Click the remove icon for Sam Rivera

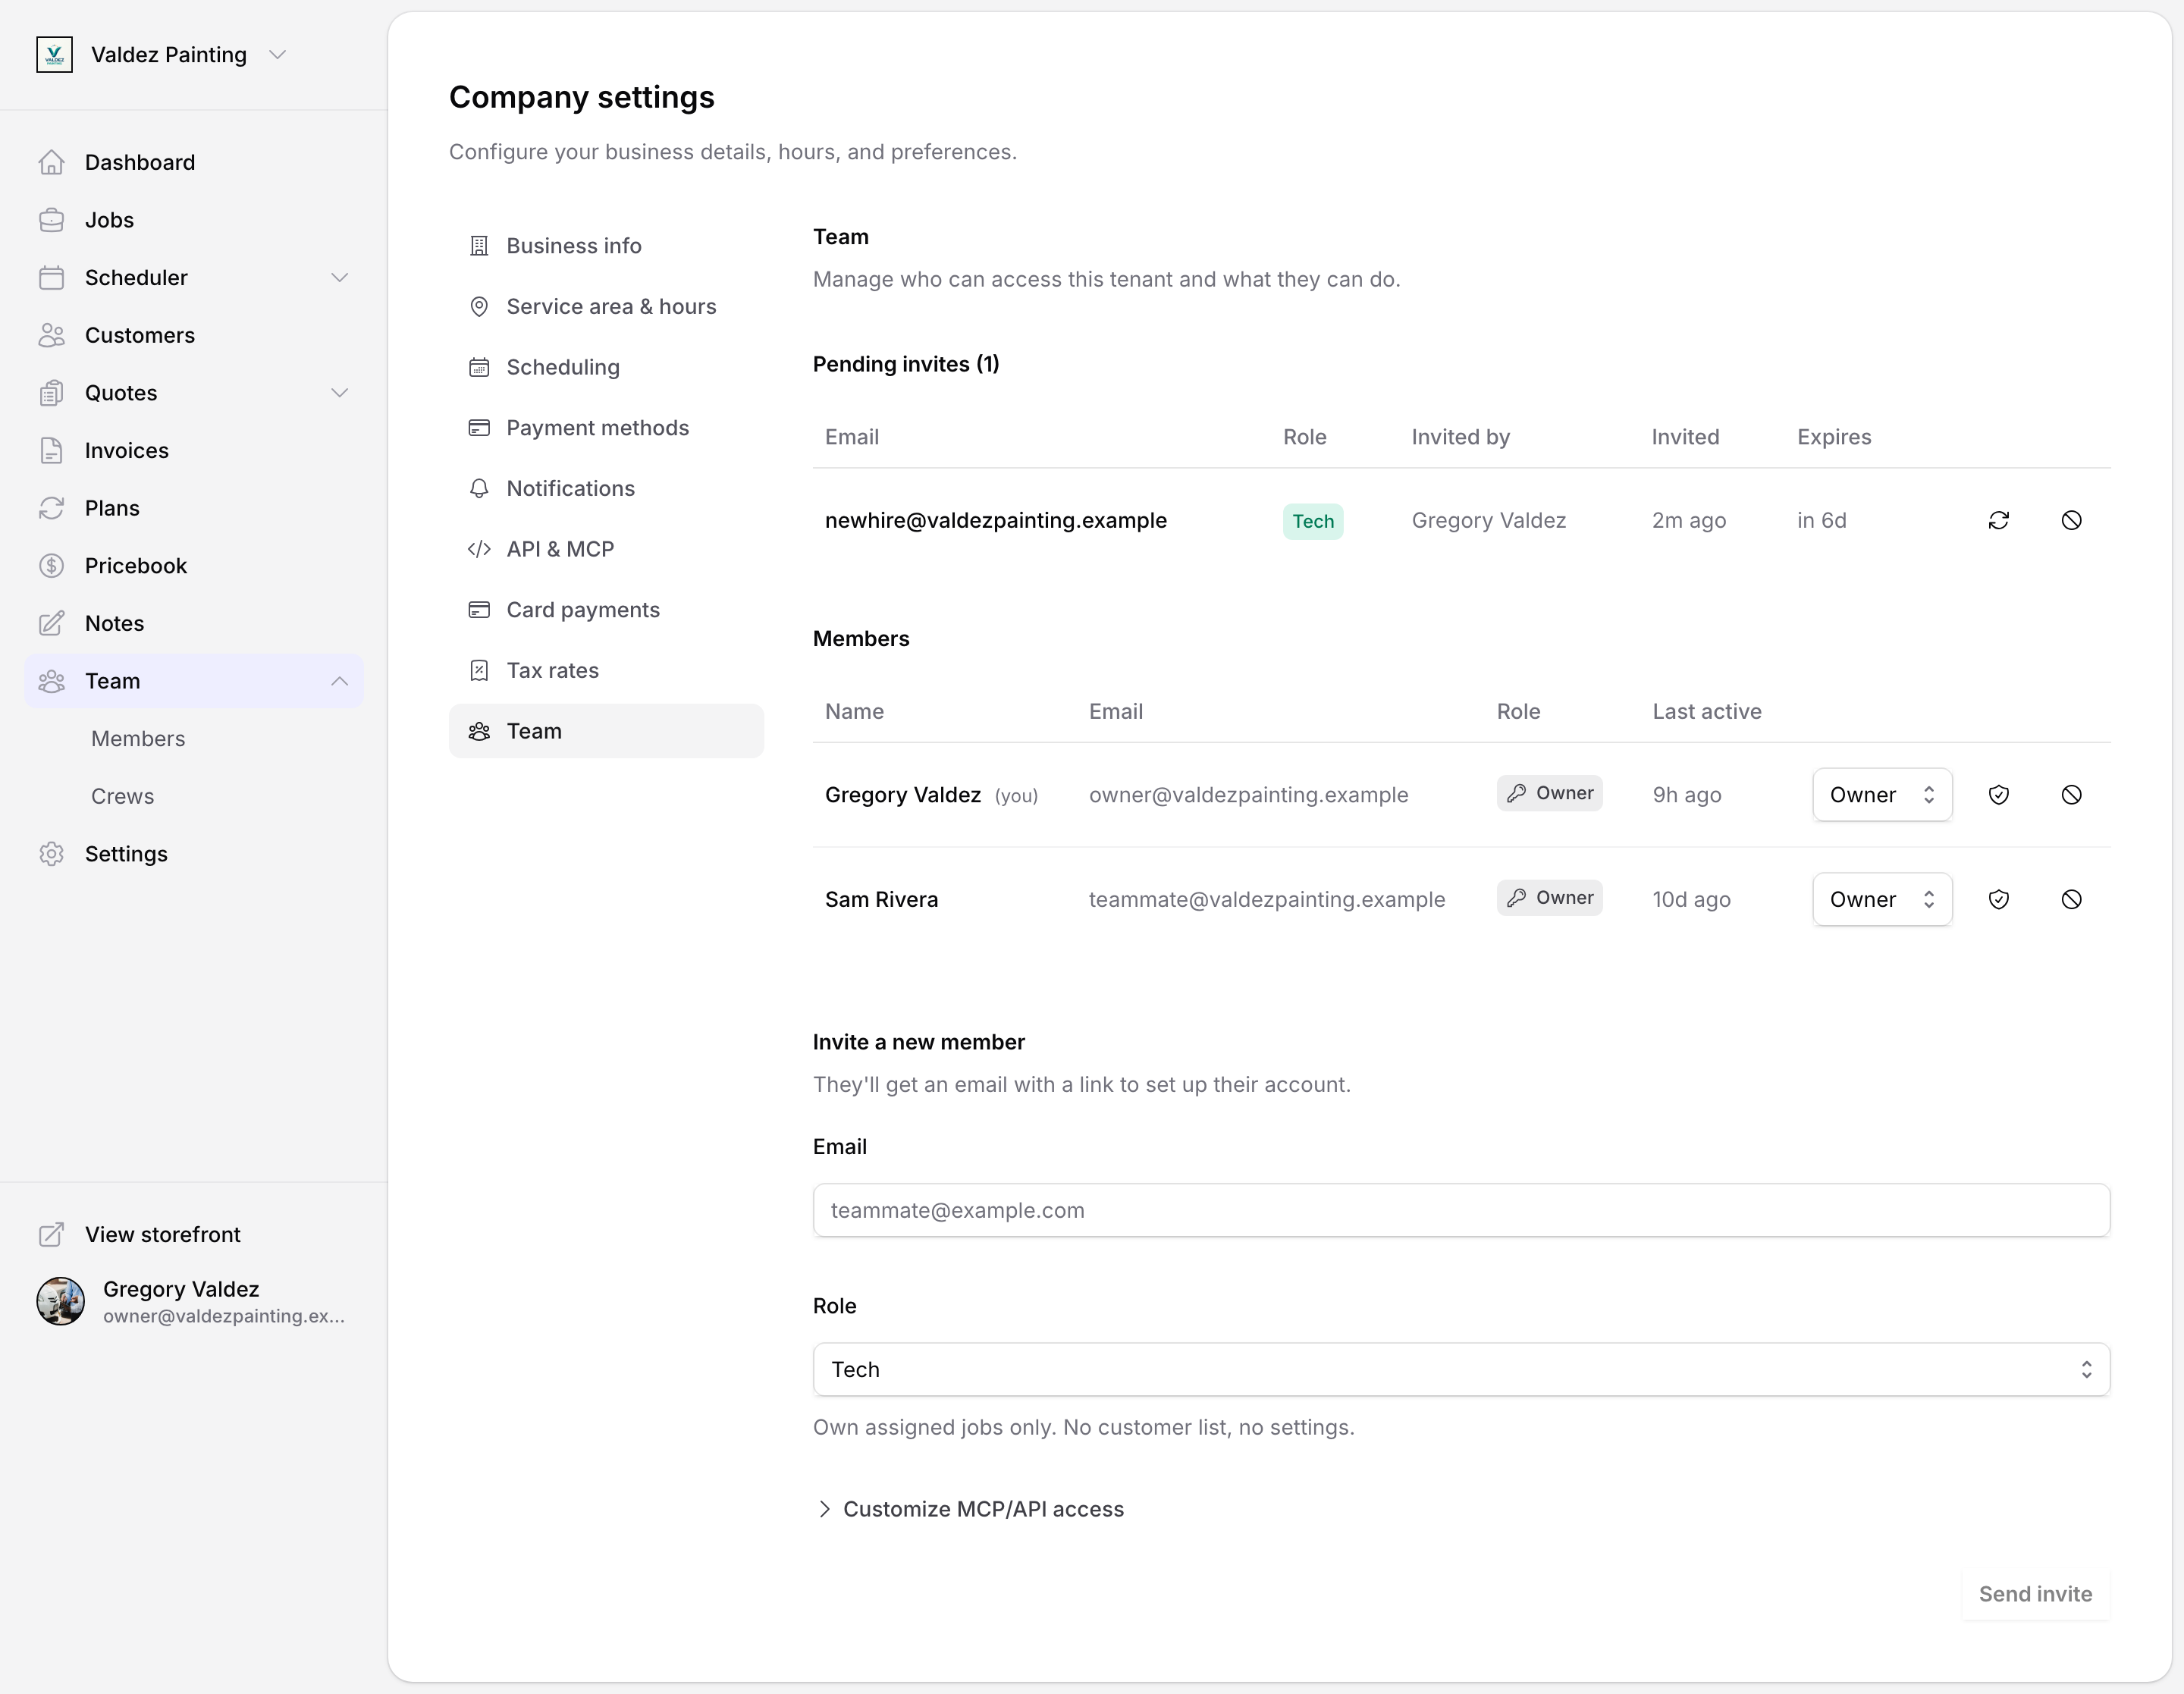[2072, 900]
